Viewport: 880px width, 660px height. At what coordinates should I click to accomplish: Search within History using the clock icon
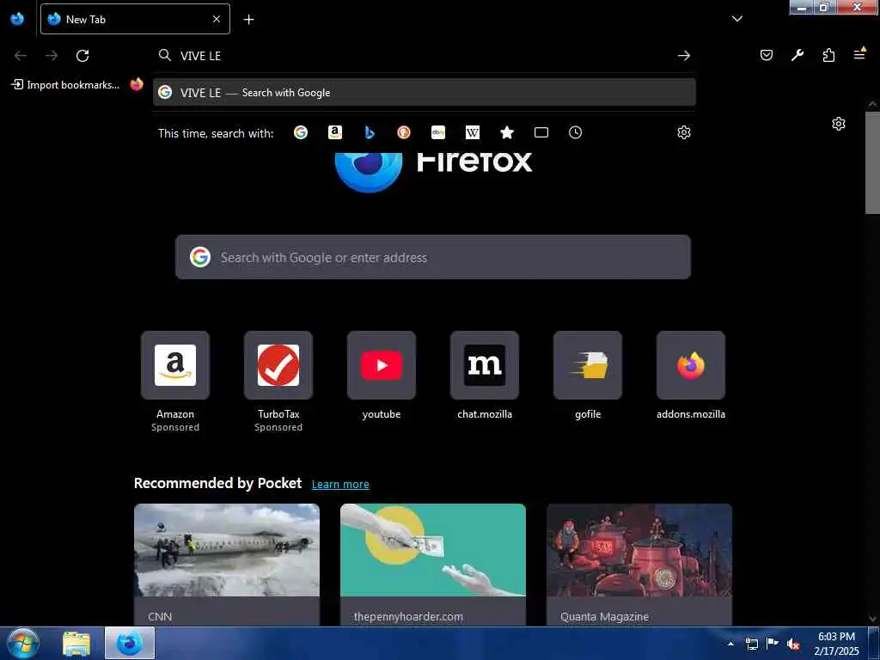[x=575, y=132]
